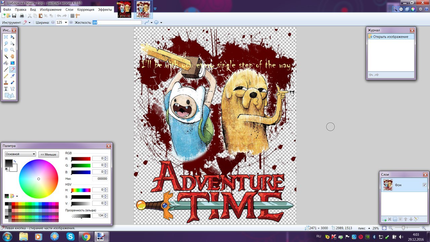The height and width of the screenshot is (242, 430).
Task: Open the Изображение menu
Action: pos(51,10)
